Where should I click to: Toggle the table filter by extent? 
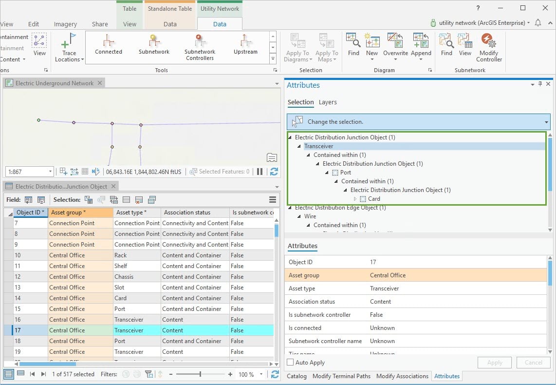(x=149, y=374)
